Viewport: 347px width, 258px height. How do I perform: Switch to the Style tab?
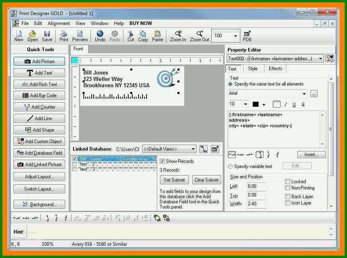(253, 69)
